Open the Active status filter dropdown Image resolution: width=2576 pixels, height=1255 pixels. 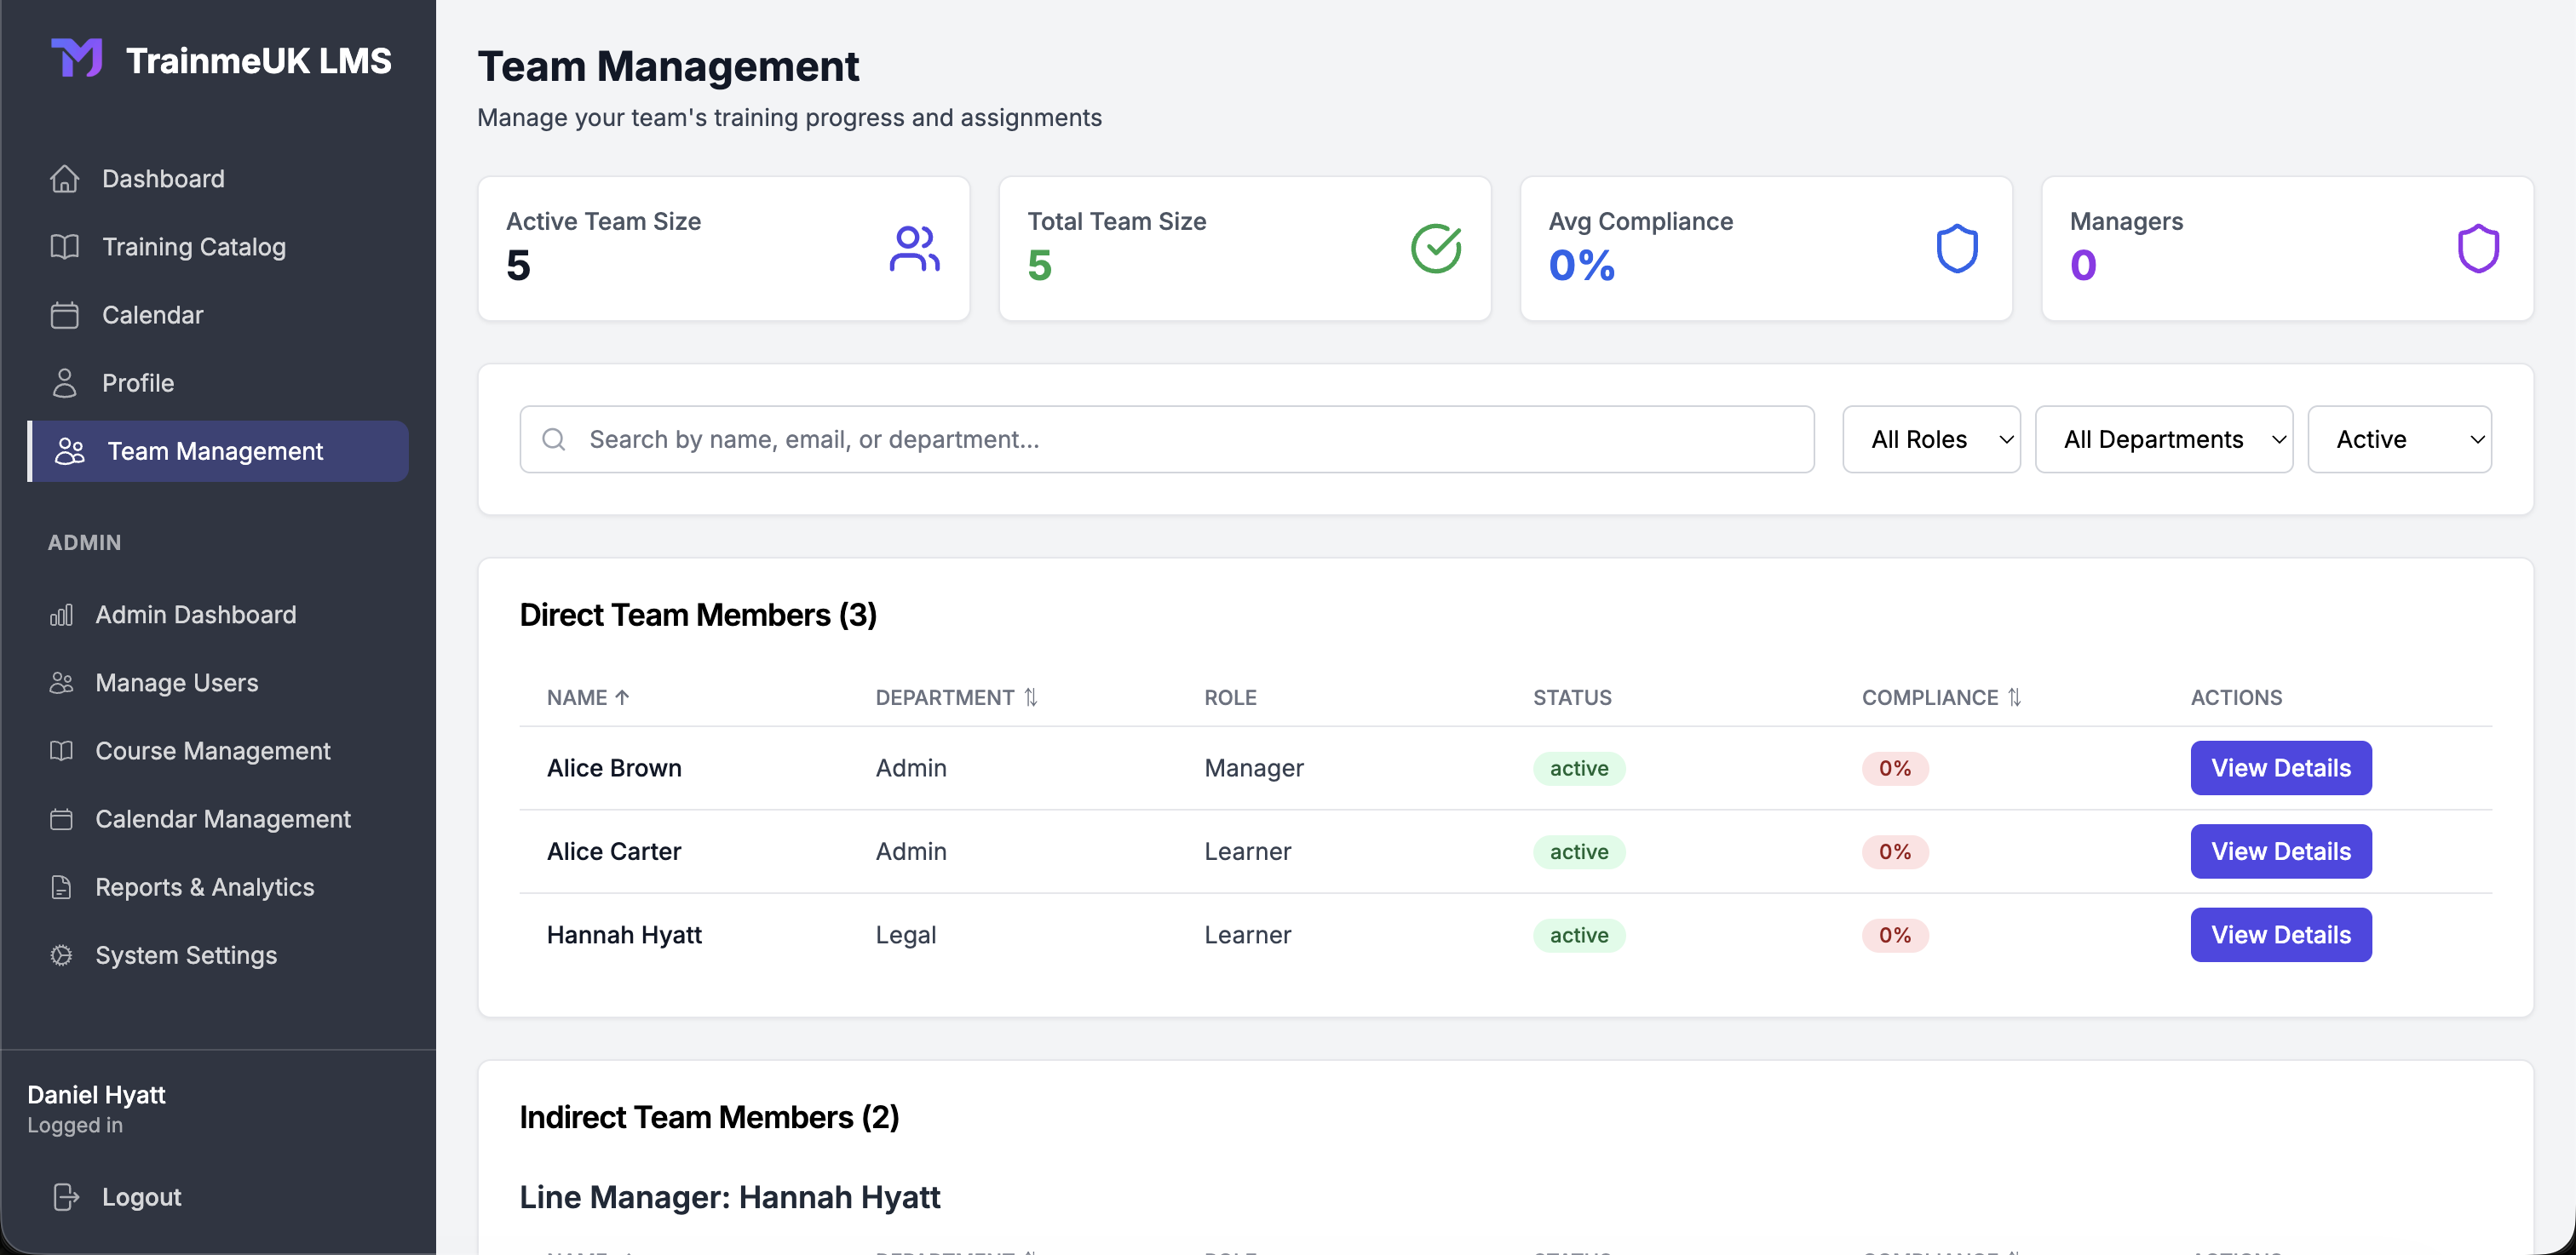pos(2399,438)
